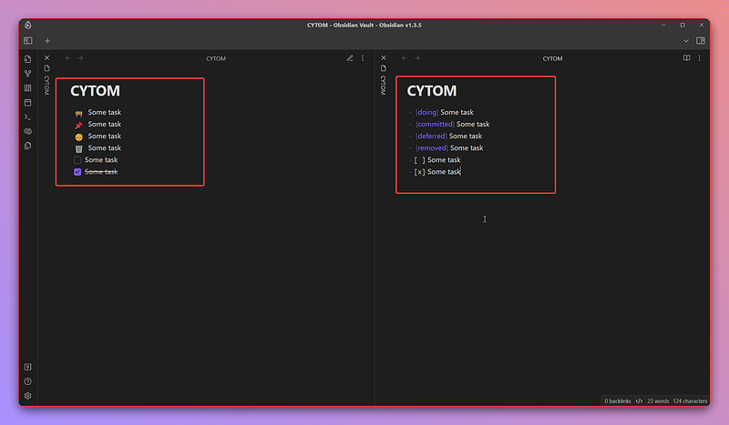Image resolution: width=729 pixels, height=425 pixels.
Task: Click the strikethrough Some task text
Action: (101, 172)
